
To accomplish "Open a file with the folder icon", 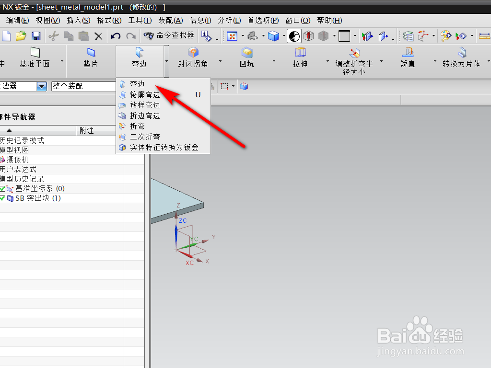I will point(21,36).
